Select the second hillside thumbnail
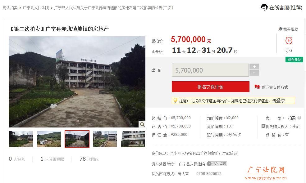Viewport: 306px width, 183px height. pyautogui.click(x=49, y=139)
